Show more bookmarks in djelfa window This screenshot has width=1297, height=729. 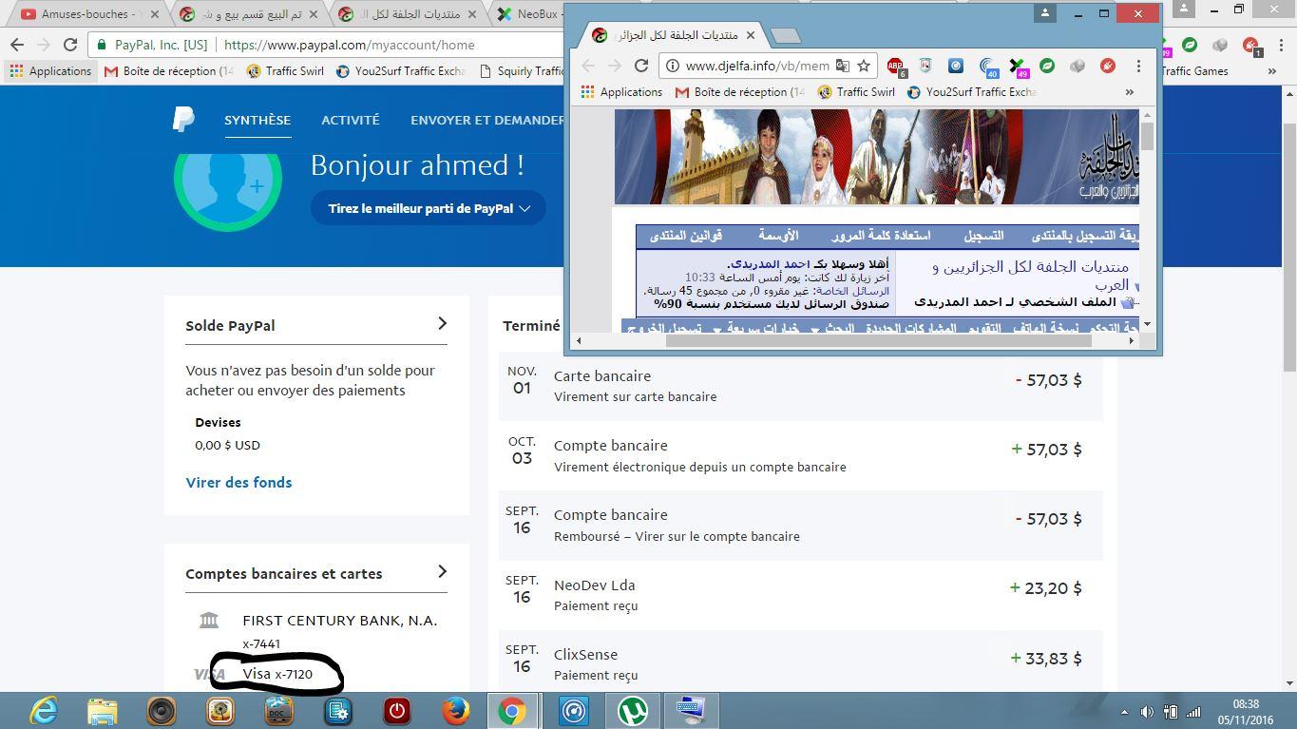tap(1129, 92)
